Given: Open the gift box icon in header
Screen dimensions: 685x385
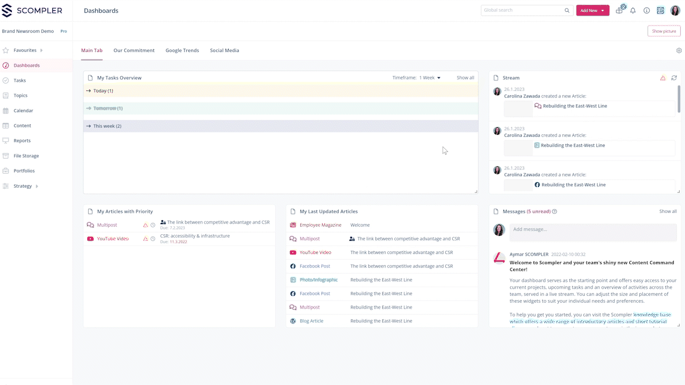Looking at the screenshot, I should point(619,10).
